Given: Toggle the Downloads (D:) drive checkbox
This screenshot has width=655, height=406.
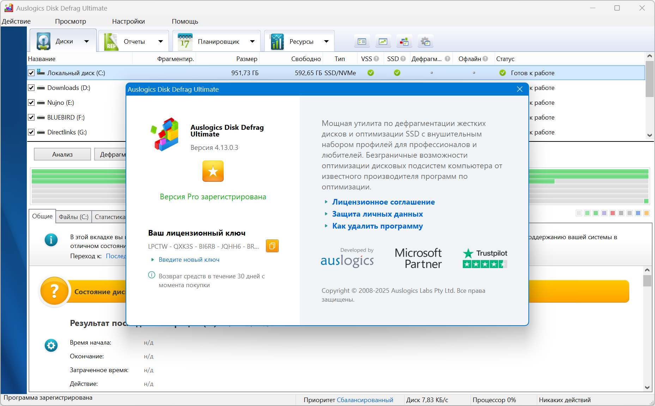Looking at the screenshot, I should (31, 88).
